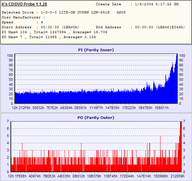Click the PI Max= 104 statistics line
The height and width of the screenshot is (181, 192).
pyautogui.click(x=54, y=32)
